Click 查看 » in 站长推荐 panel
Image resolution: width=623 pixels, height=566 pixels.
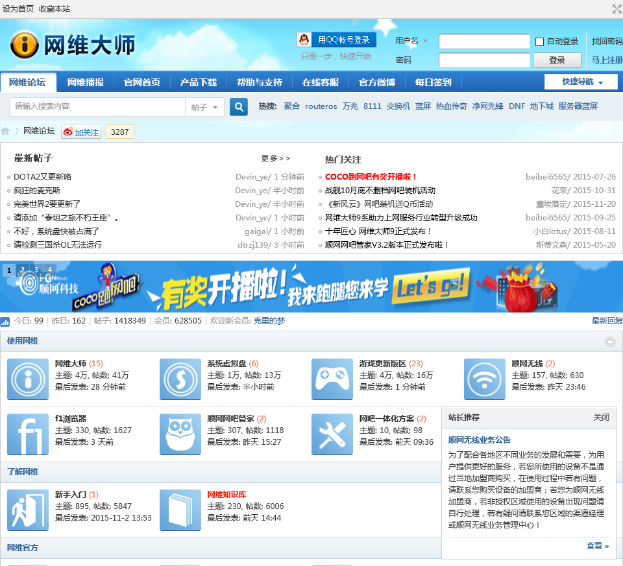coord(598,546)
